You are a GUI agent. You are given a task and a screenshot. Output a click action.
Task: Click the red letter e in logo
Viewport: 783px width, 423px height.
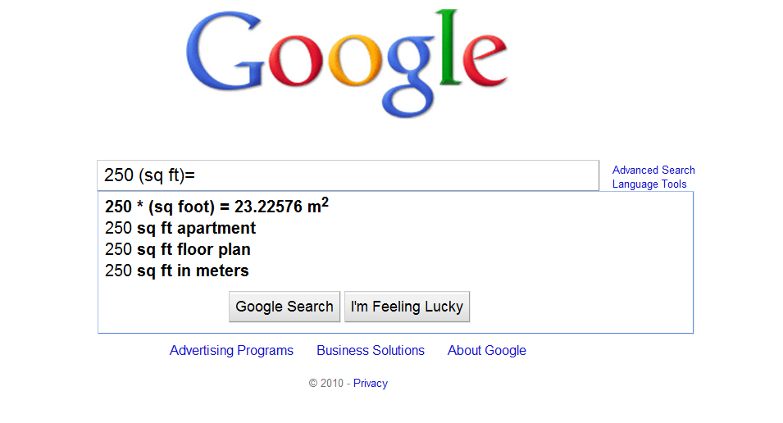click(x=485, y=61)
